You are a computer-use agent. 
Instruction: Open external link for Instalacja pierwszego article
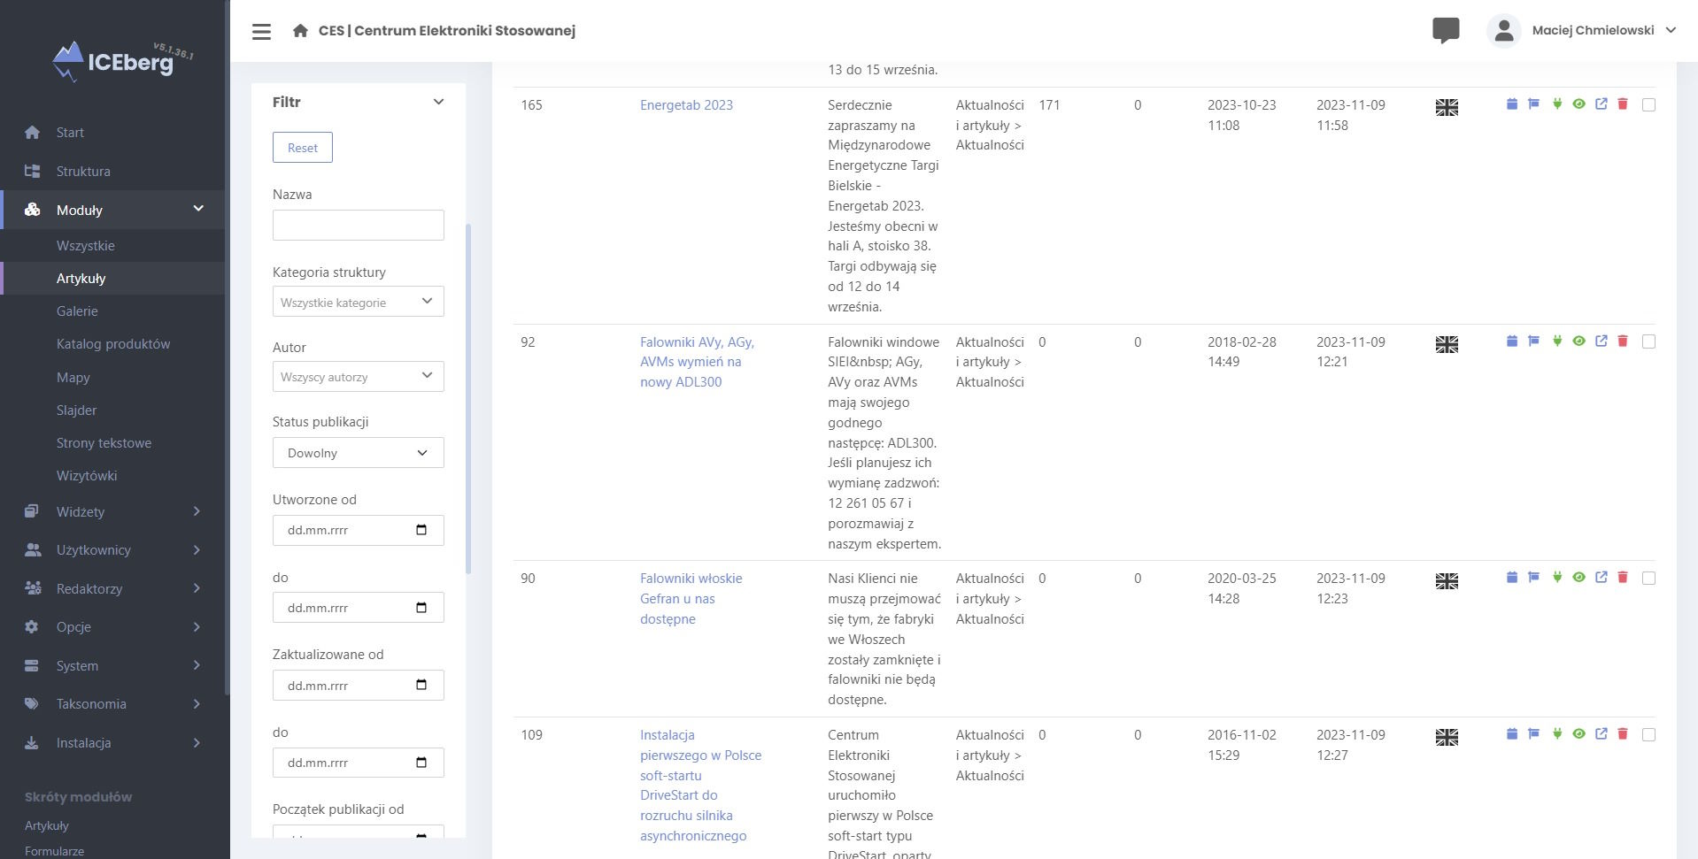pos(1602,734)
